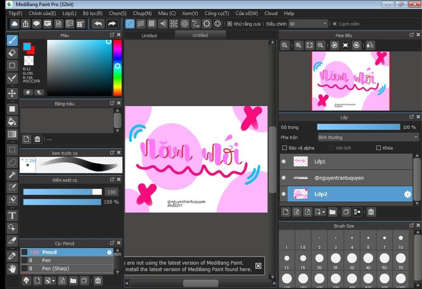Dismiss the update notification with its X

pyautogui.click(x=258, y=266)
